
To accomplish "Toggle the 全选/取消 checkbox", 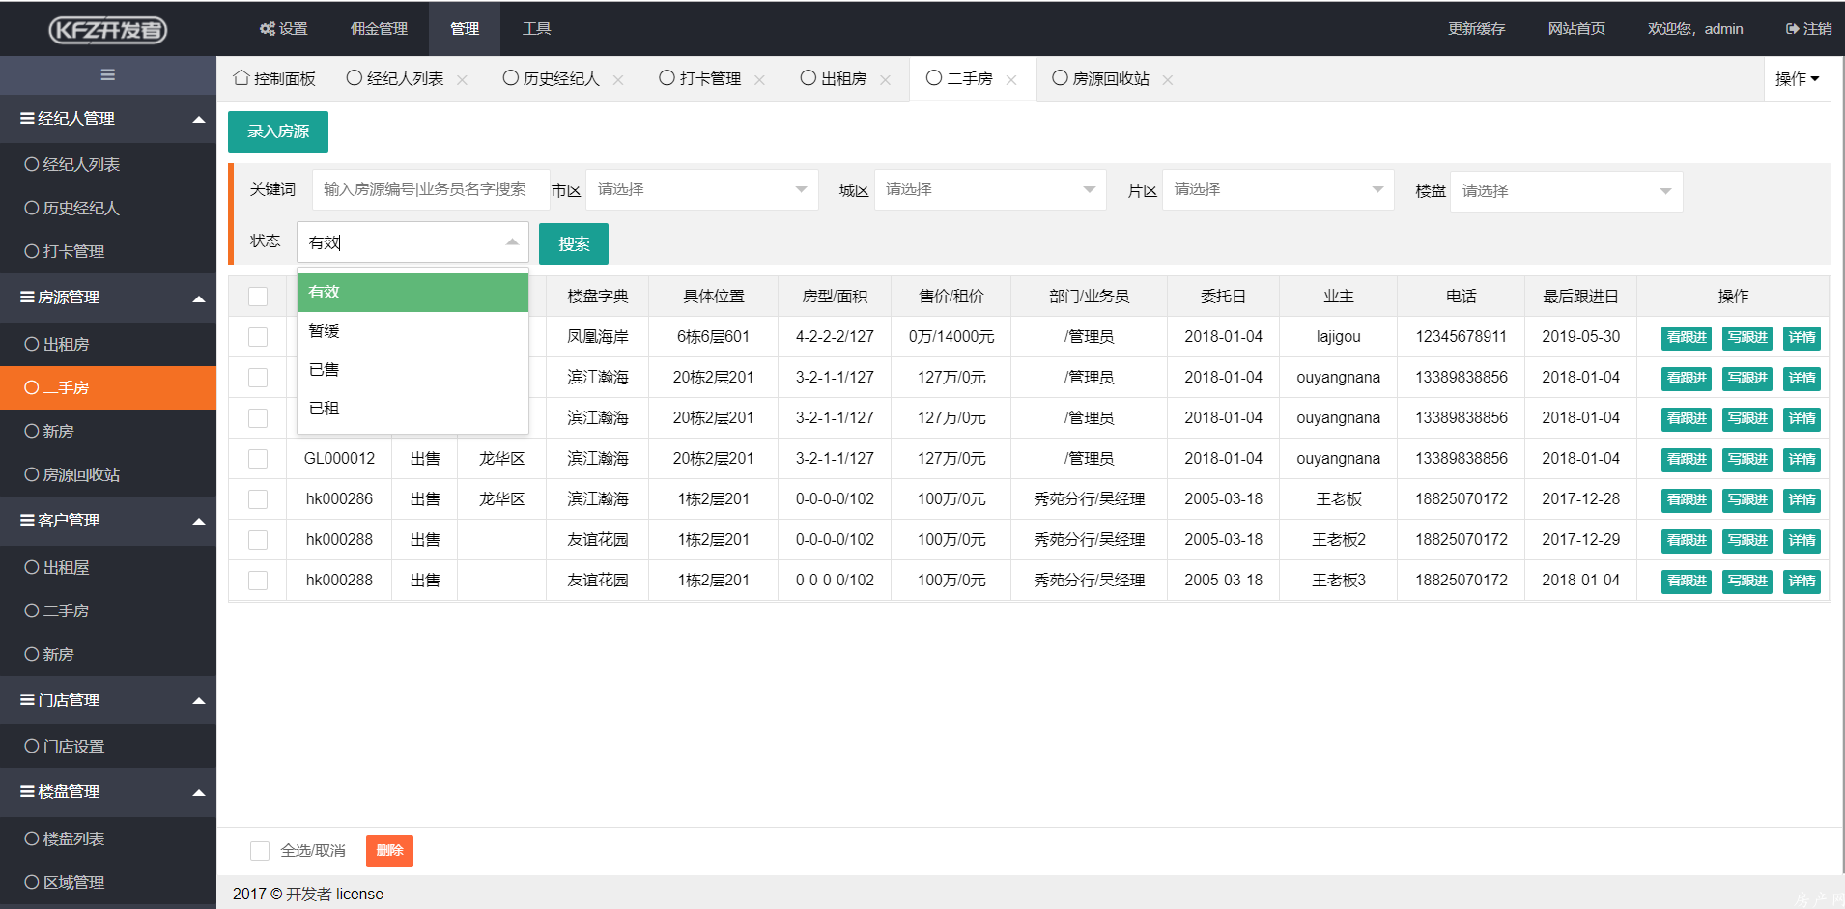I will 260,851.
